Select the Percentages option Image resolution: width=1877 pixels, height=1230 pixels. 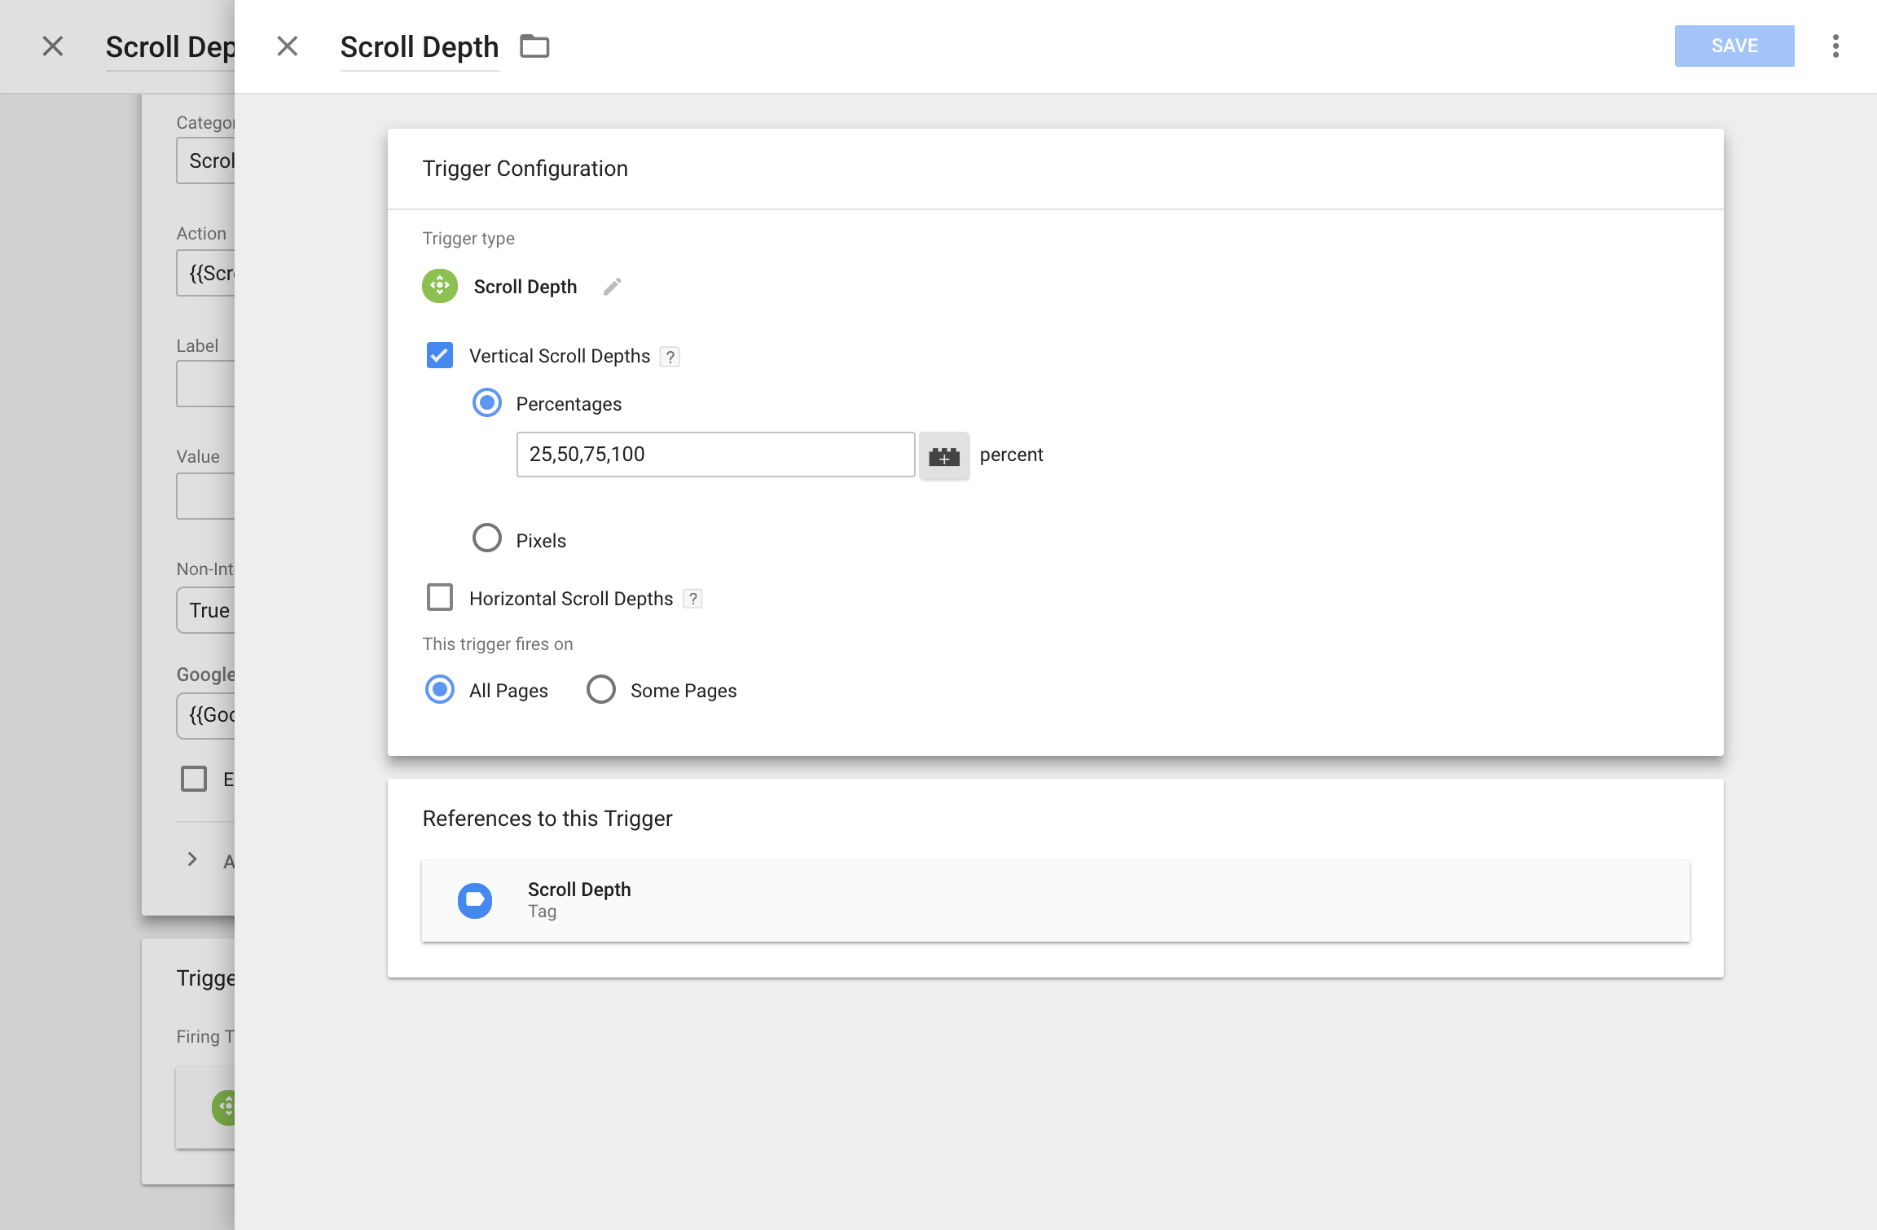tap(487, 402)
